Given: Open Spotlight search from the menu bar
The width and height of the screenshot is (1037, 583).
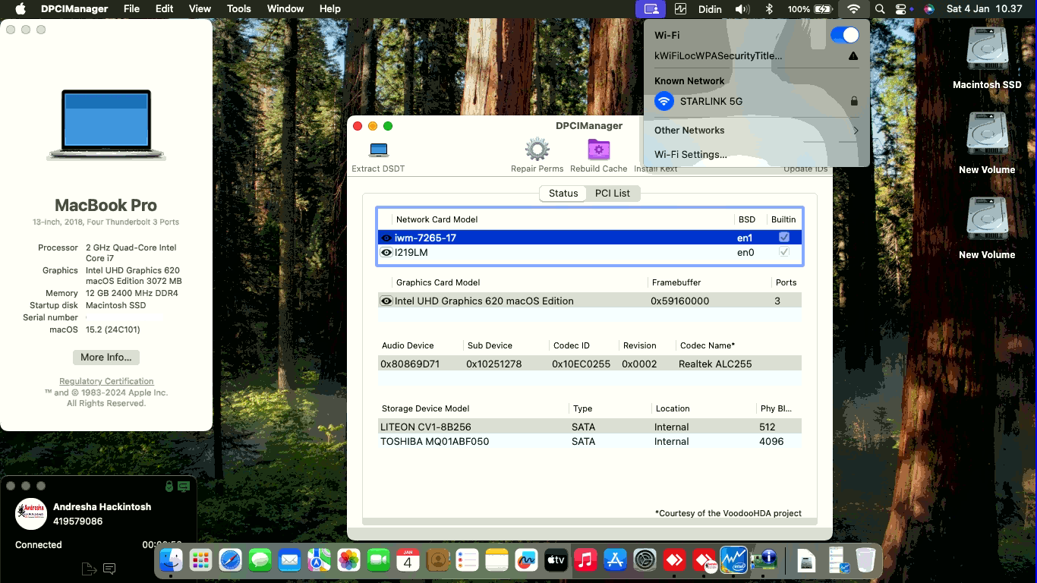Looking at the screenshot, I should [879, 9].
